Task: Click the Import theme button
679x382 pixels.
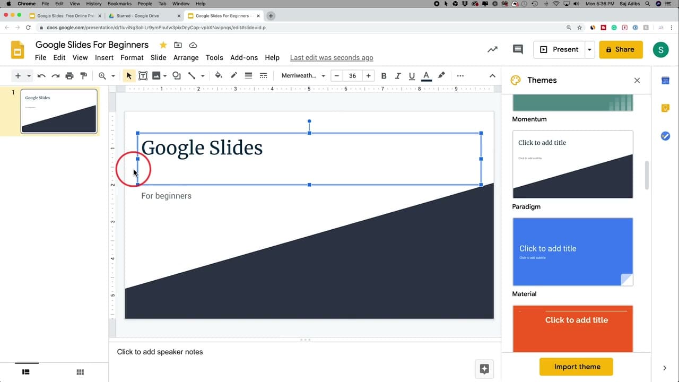Action: [576, 367]
